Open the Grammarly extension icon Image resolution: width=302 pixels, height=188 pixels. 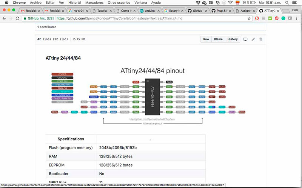tap(284, 18)
